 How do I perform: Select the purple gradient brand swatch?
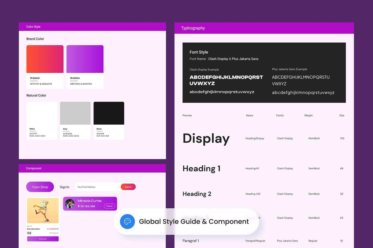point(85,59)
